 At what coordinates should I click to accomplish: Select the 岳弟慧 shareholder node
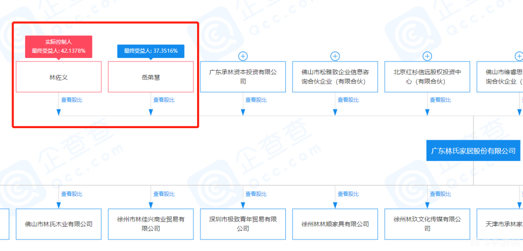coord(151,77)
